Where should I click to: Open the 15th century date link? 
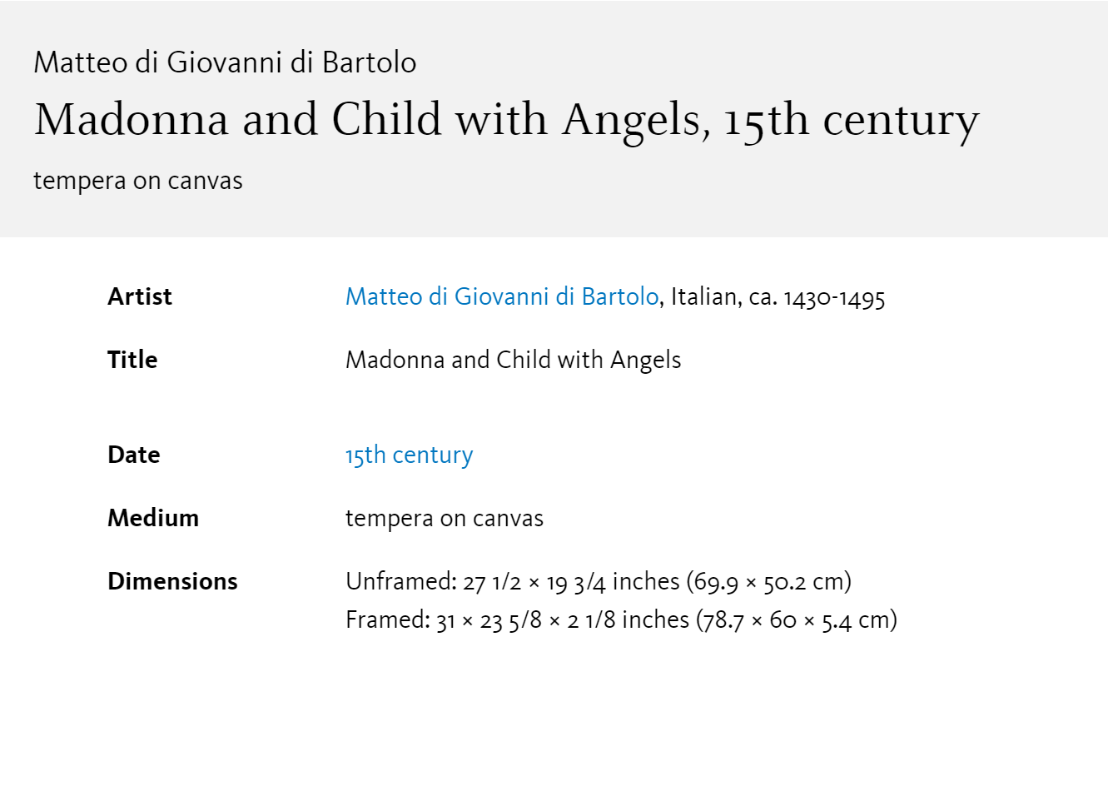click(x=409, y=455)
